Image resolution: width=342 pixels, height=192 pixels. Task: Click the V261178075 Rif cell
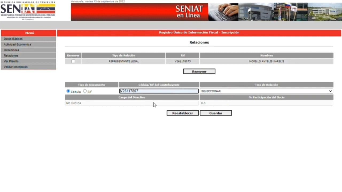click(x=183, y=61)
